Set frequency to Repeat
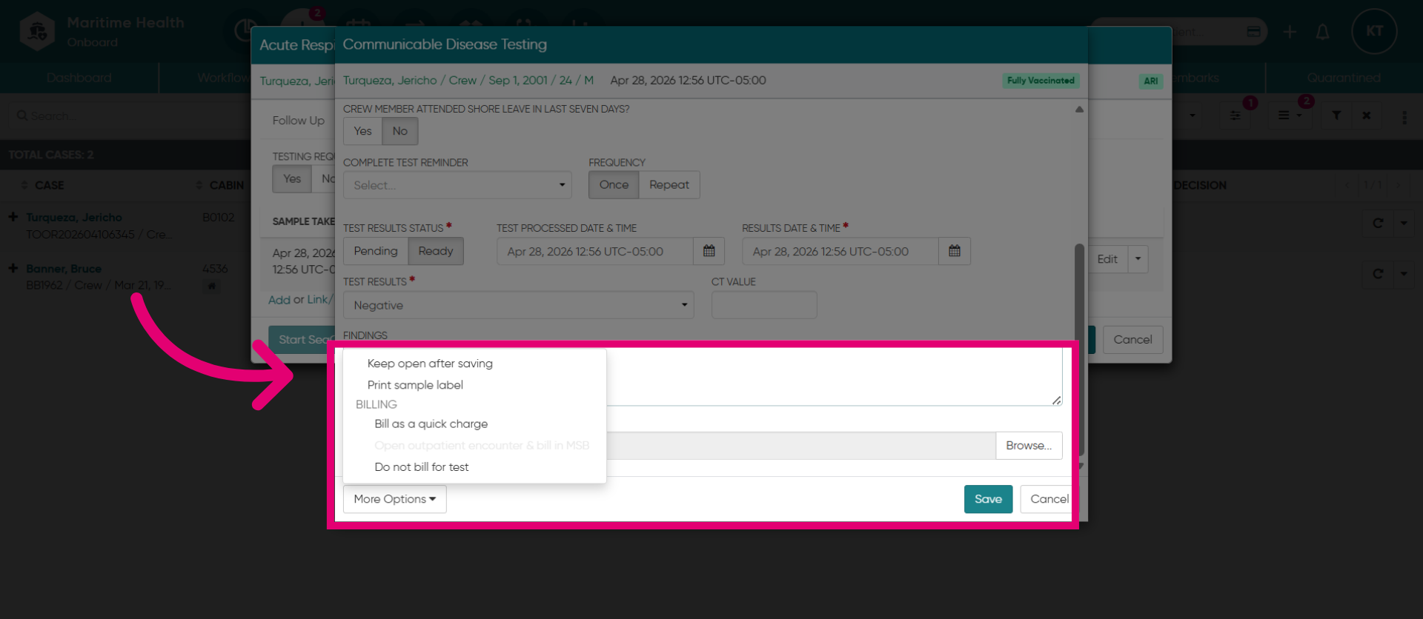1423x619 pixels. [669, 184]
